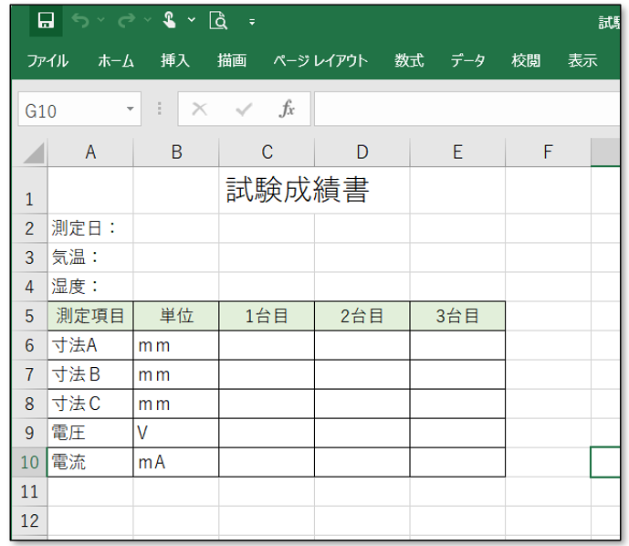Expand the Name Box dropdown arrow
This screenshot has height=546, width=629.
[131, 110]
